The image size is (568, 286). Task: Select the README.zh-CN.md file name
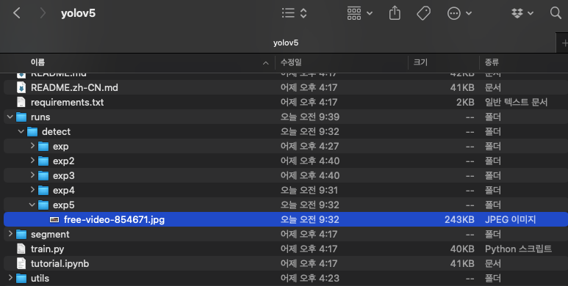tap(74, 87)
